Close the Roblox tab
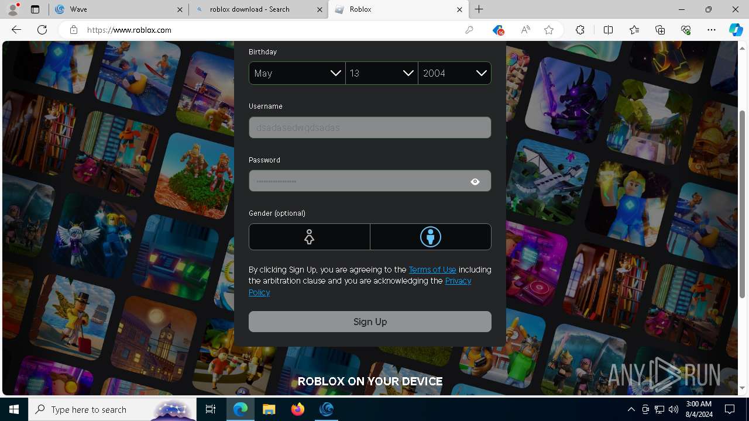This screenshot has height=421, width=749. [459, 9]
